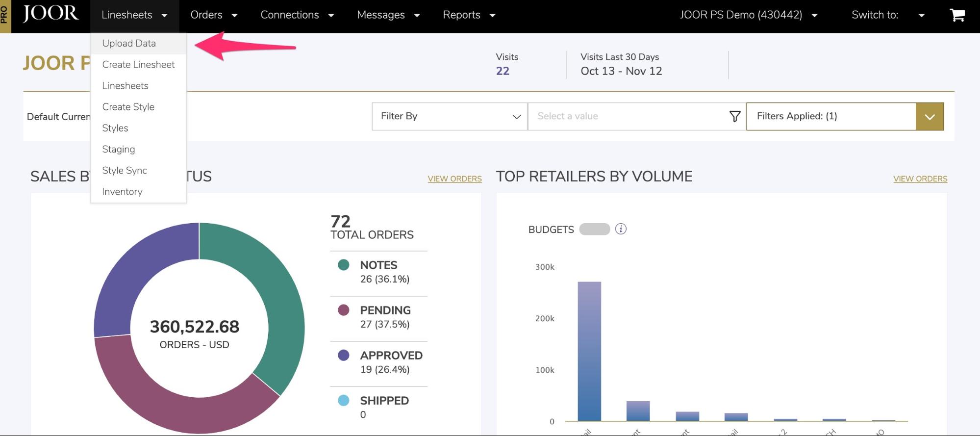Click the 360,522.68 orders total

pyautogui.click(x=195, y=327)
